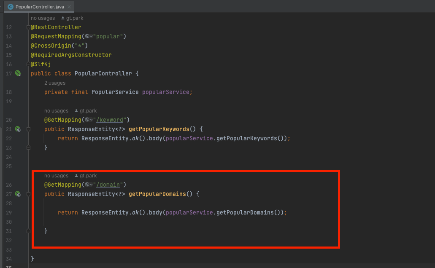Click "2 usages" hint above popularService field
This screenshot has width=435, height=268.
tap(55, 83)
